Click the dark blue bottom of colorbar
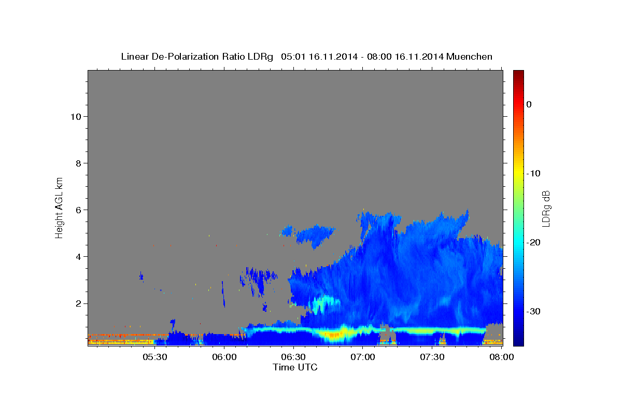The image size is (622, 415). [x=518, y=341]
